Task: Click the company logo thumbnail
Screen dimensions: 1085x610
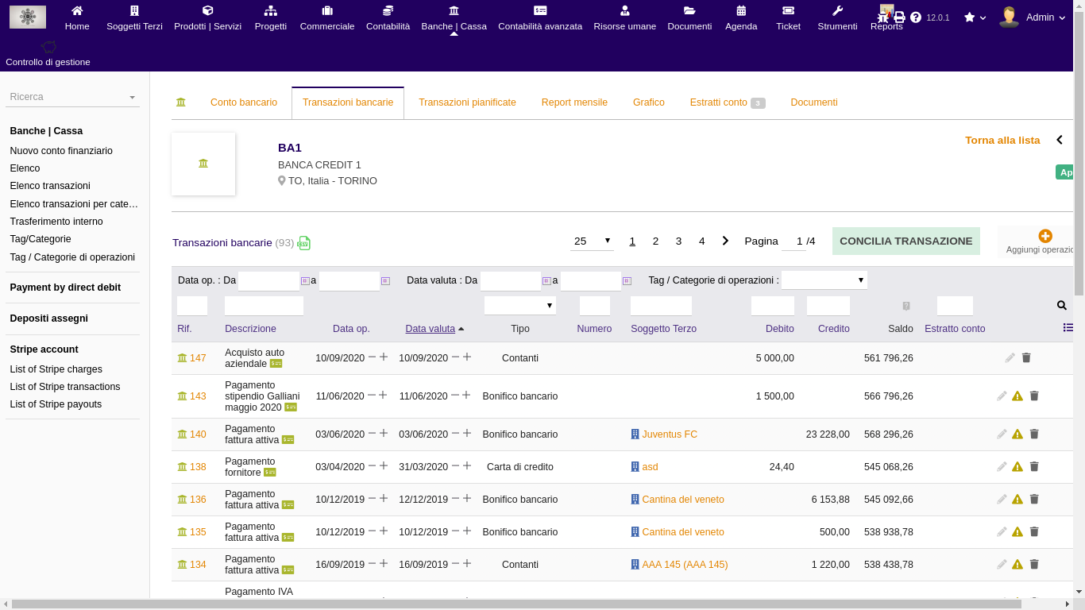Action: click(28, 17)
